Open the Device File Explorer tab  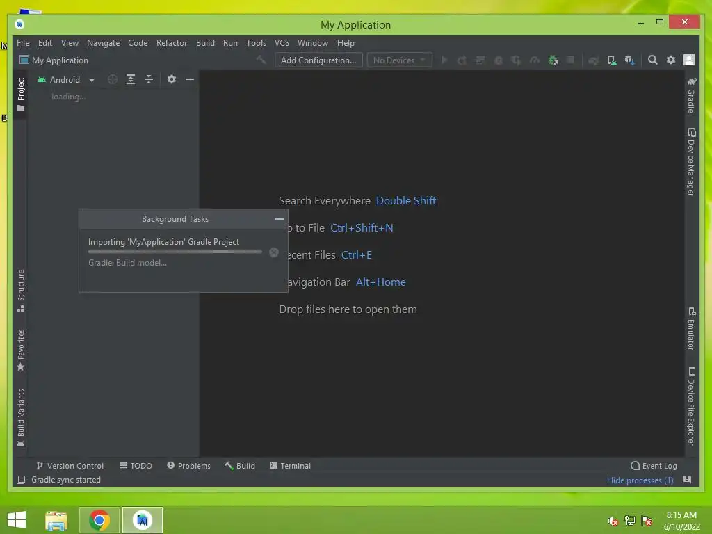pyautogui.click(x=691, y=406)
